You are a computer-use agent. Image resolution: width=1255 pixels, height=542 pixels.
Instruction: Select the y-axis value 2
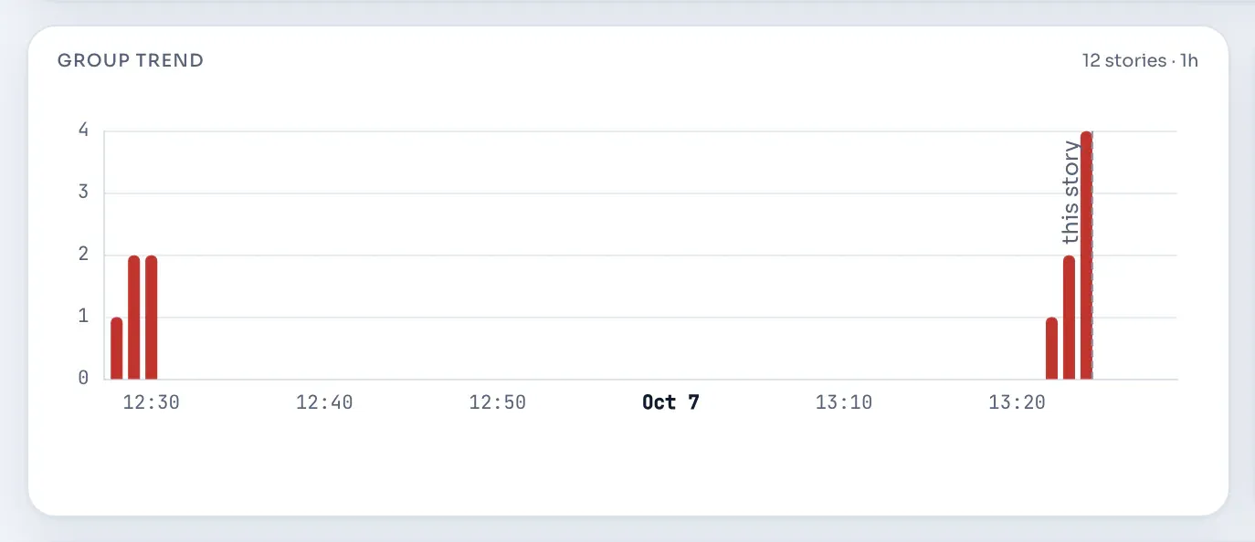coord(84,255)
